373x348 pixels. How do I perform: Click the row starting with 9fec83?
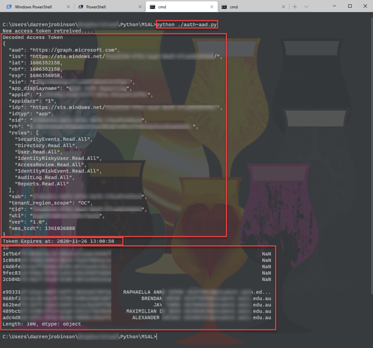point(137,273)
